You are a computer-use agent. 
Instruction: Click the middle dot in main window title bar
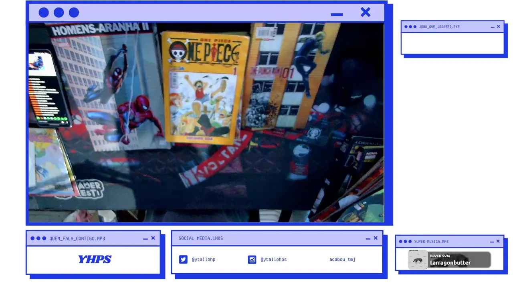pyautogui.click(x=59, y=12)
